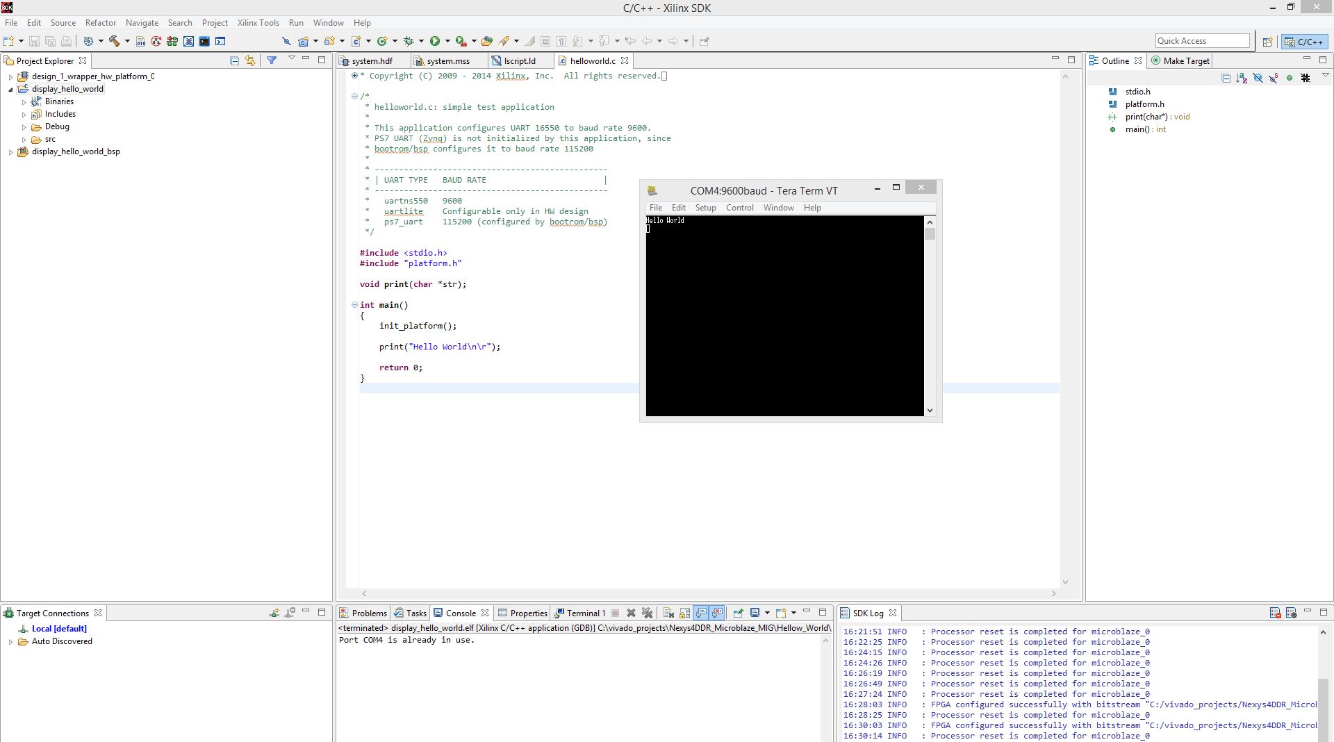Click the Quick Access search field

1202,41
